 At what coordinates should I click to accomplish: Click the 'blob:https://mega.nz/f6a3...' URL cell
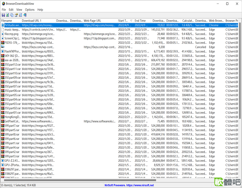tap(38, 174)
